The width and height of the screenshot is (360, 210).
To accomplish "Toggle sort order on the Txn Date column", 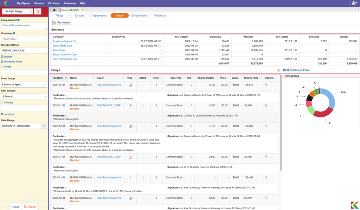I will click(x=65, y=78).
